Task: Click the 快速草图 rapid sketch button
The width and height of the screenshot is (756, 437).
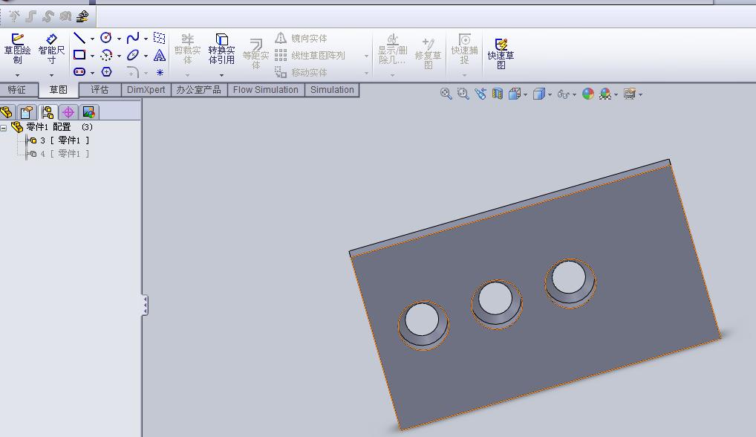Action: 501,54
